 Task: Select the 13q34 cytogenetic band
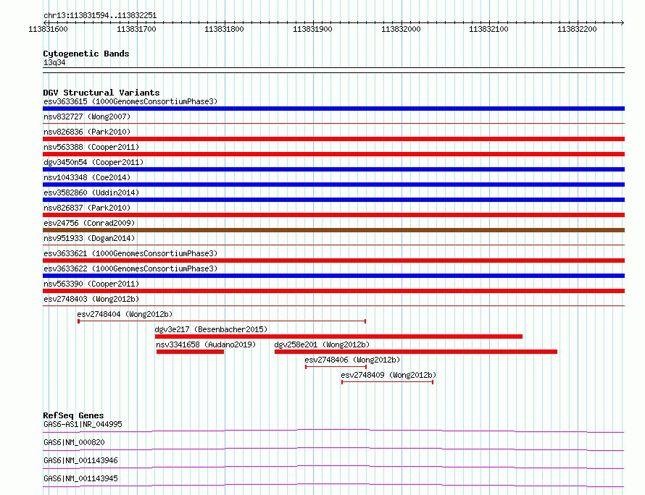coord(333,68)
